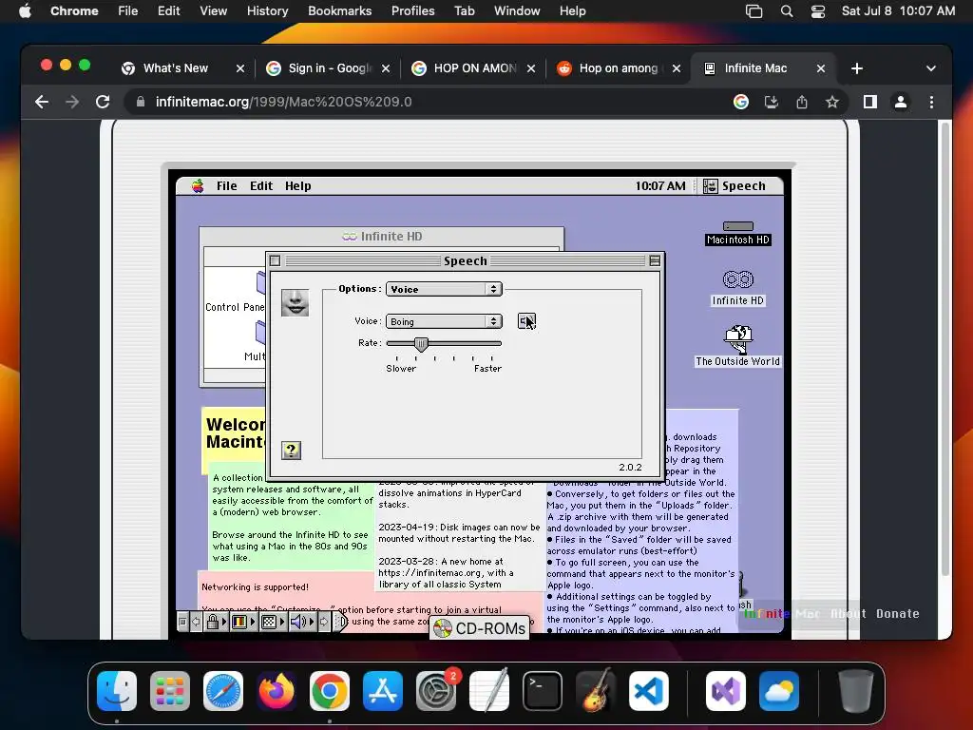This screenshot has width=973, height=730.
Task: Click the Google icon in address bar
Action: (x=741, y=102)
